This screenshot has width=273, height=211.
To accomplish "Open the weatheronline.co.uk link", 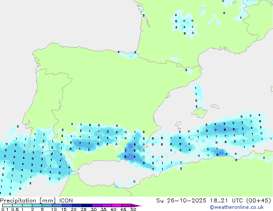I will (x=237, y=207).
